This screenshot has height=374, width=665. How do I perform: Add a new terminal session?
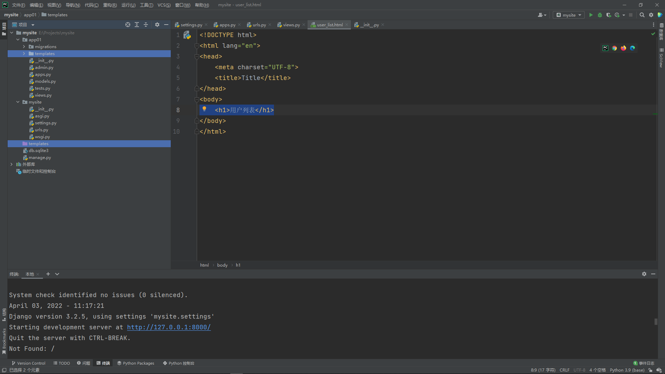48,274
